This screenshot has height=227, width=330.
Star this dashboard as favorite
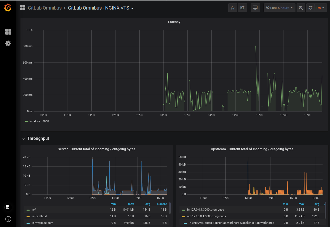pos(233,8)
